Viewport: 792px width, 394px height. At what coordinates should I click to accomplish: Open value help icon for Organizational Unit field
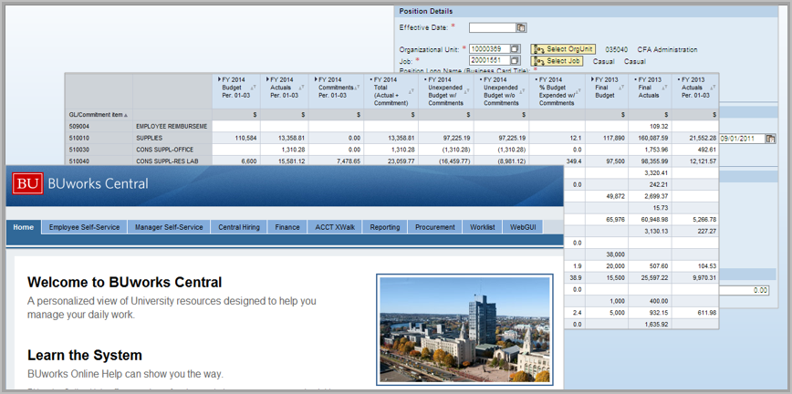(x=515, y=49)
